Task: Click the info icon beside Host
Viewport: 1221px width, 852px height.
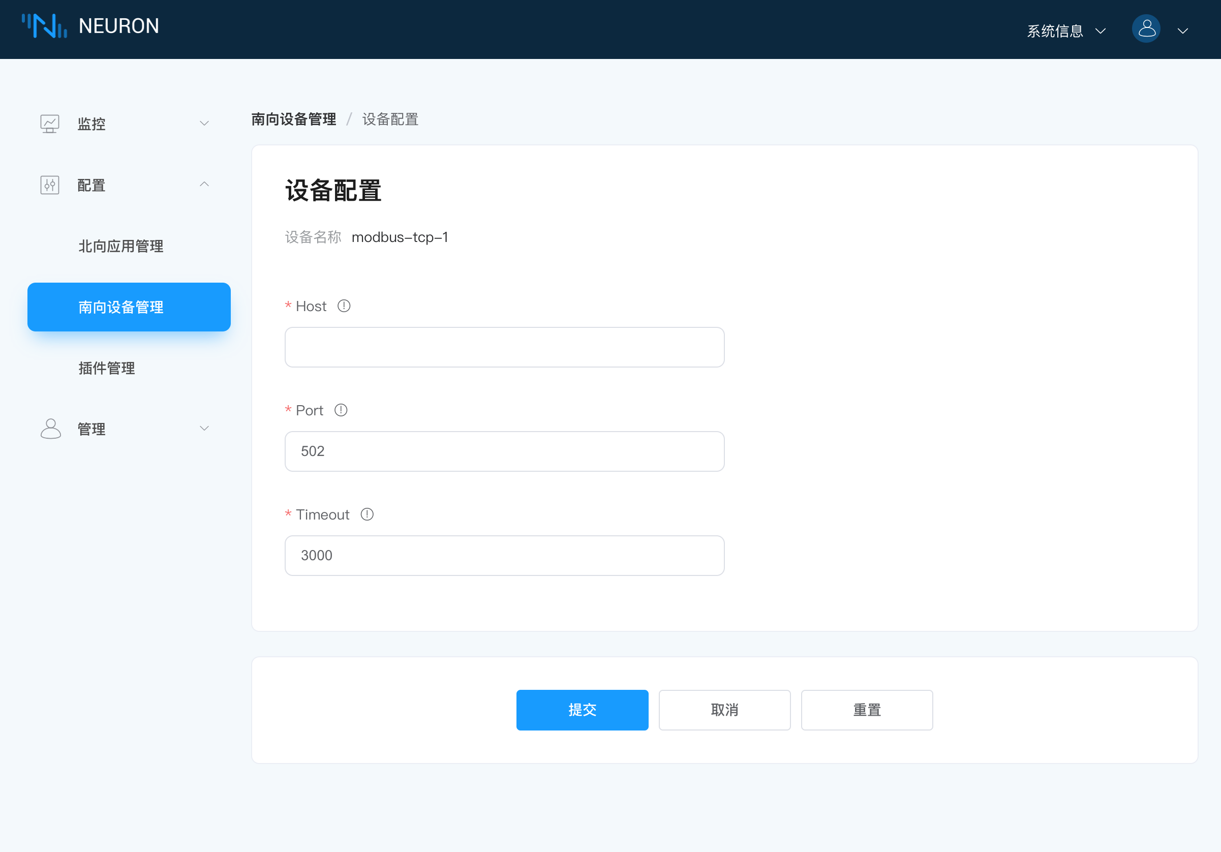Action: [344, 306]
